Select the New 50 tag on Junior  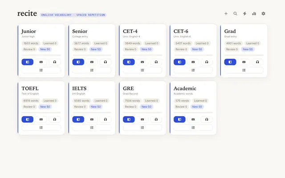pos(45,49)
